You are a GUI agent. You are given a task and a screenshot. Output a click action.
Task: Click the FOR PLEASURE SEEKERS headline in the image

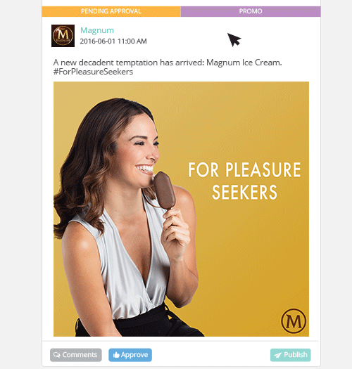click(244, 181)
